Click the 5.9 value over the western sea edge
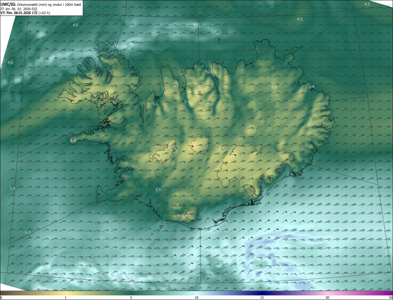The image size is (393, 300). click(12, 188)
